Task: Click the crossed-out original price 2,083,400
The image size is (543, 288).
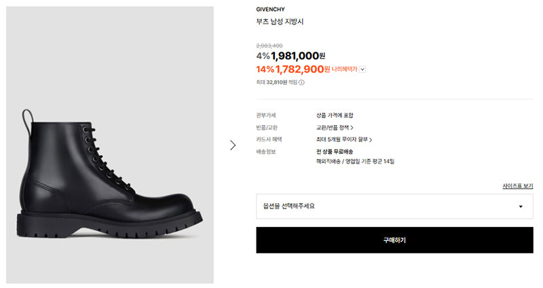Action: pos(269,46)
